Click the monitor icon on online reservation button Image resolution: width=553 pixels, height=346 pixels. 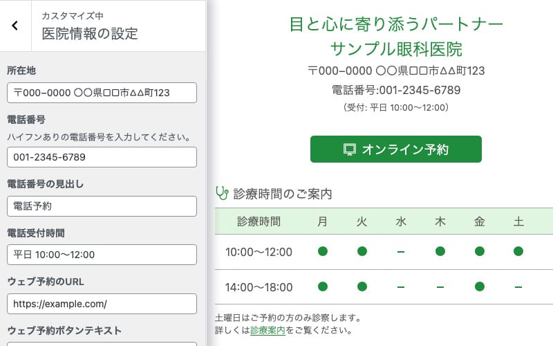coord(350,149)
